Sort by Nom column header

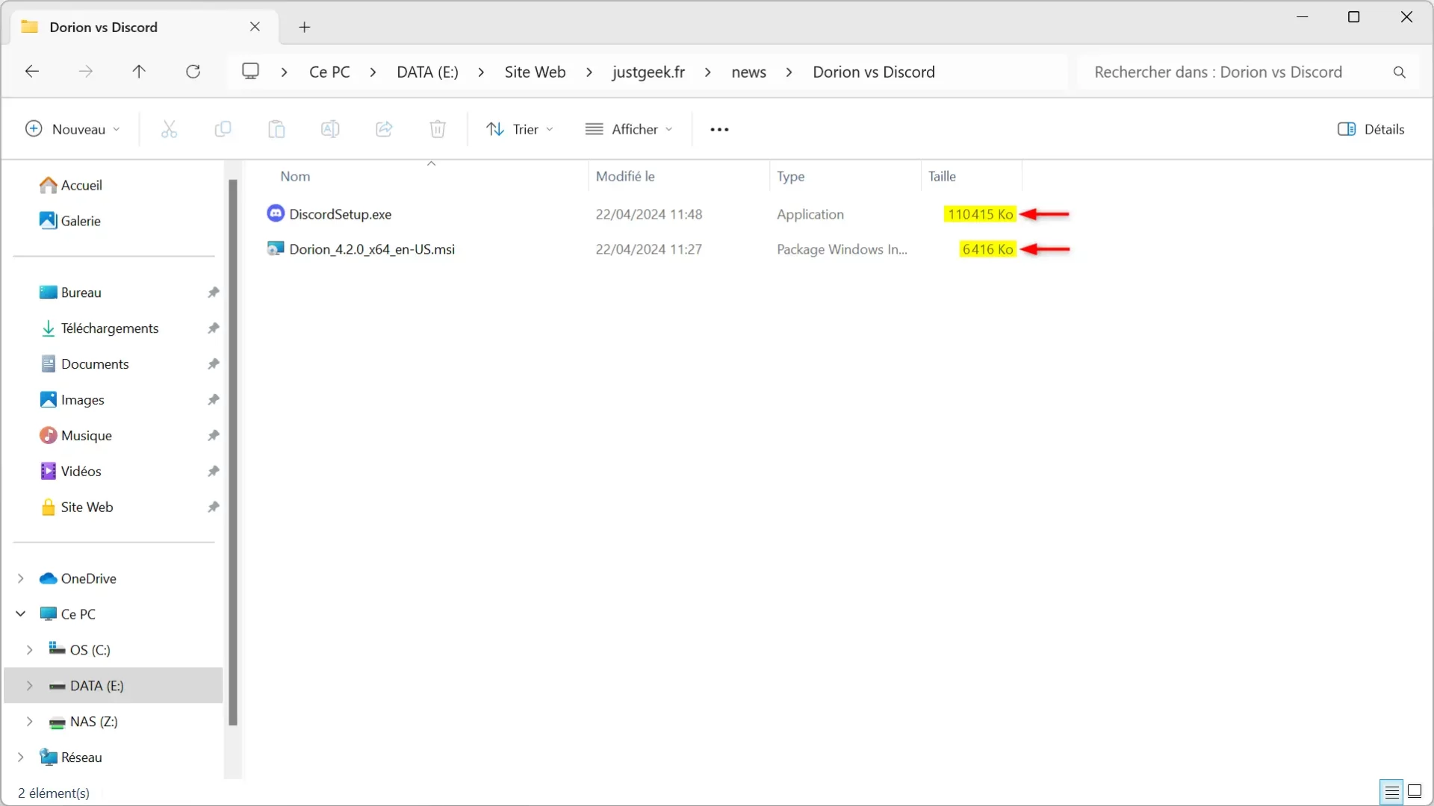coord(295,176)
